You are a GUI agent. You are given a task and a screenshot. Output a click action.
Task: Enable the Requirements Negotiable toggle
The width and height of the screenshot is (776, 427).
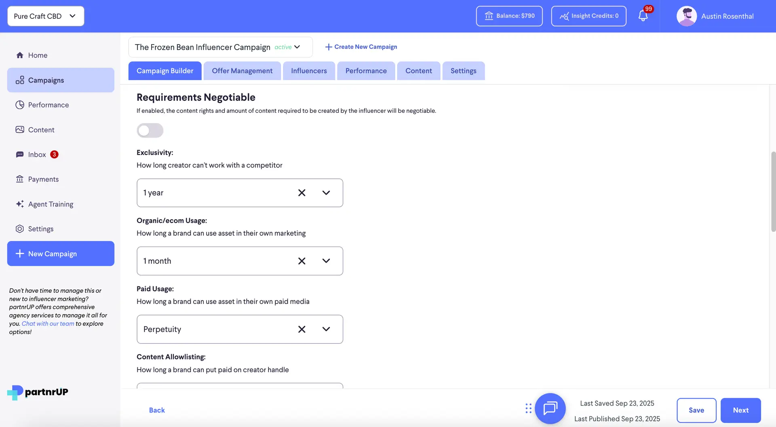[150, 131]
